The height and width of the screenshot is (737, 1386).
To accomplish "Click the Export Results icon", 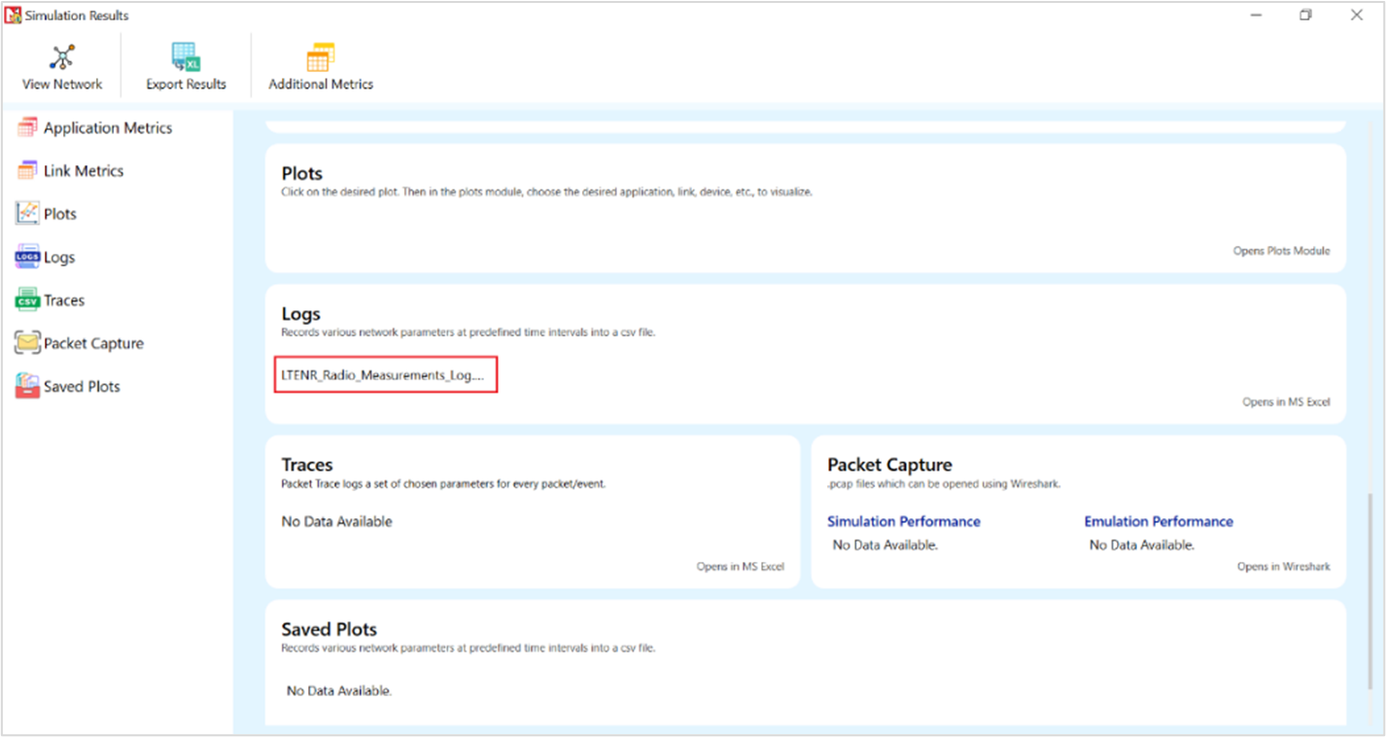I will click(x=186, y=57).
